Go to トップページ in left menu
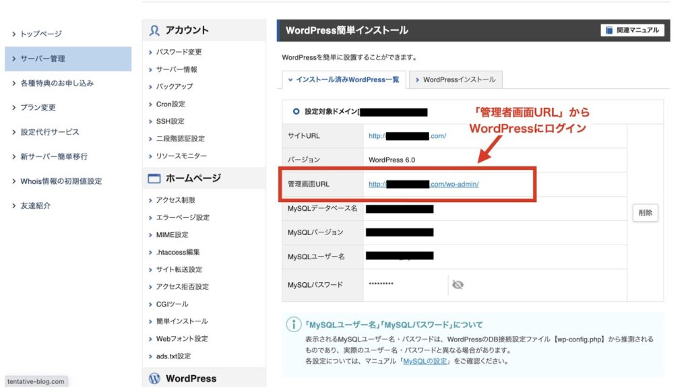The height and width of the screenshot is (388, 690). coord(41,34)
